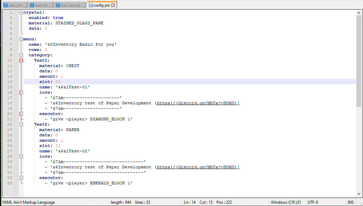Viewport: 363px width, 206px height.
Task: Click the category: key on line 9
Action: 40,55
